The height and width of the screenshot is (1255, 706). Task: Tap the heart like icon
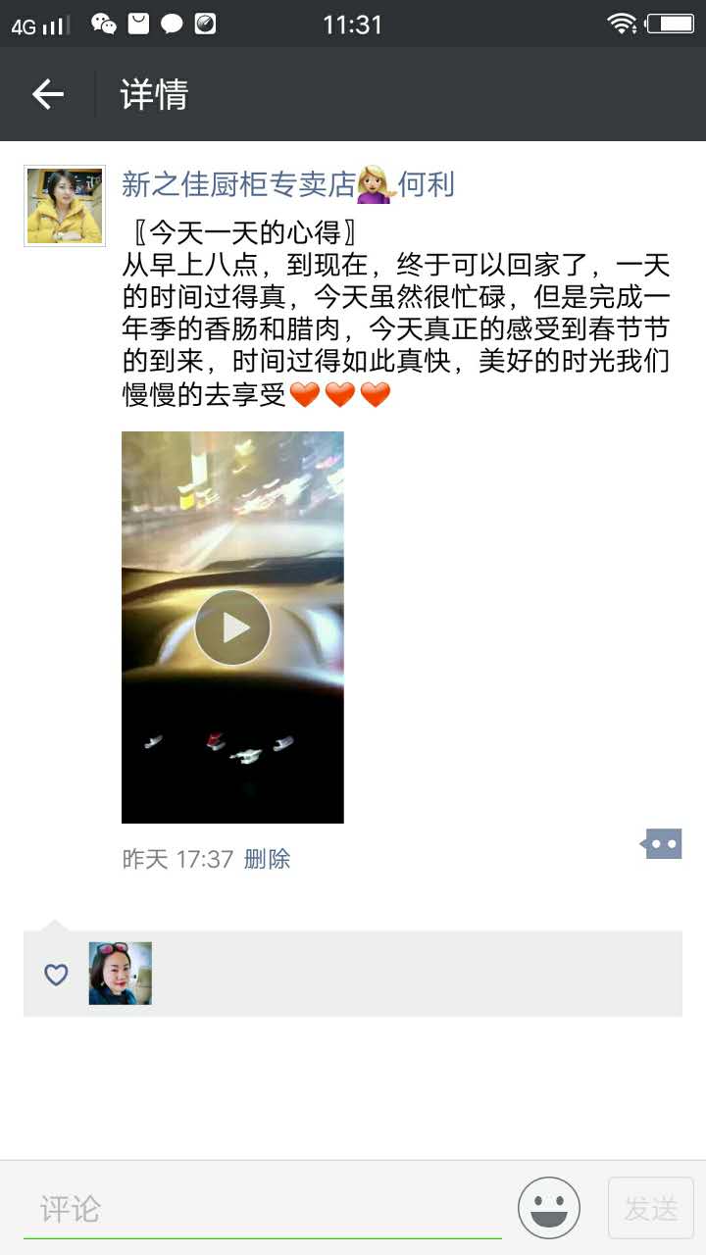[56, 975]
